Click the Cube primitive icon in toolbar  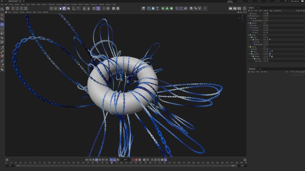point(153,8)
